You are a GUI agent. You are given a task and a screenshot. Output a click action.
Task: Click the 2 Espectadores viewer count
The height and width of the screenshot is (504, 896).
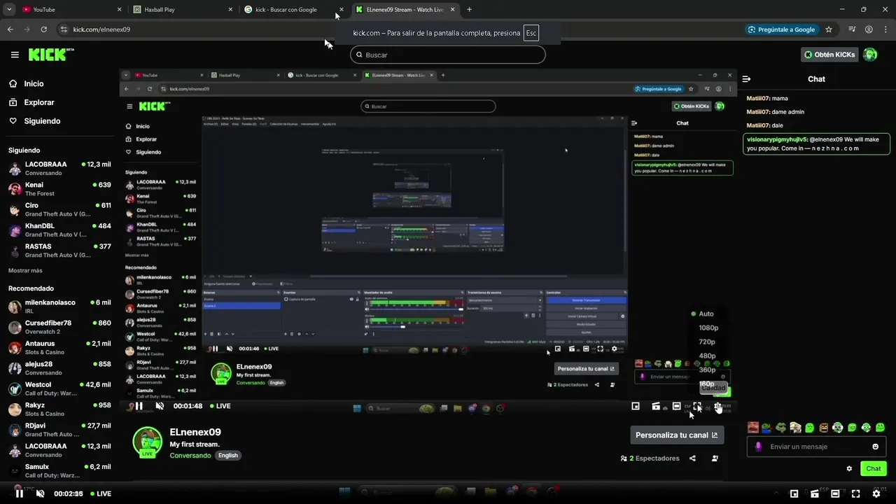650,458
